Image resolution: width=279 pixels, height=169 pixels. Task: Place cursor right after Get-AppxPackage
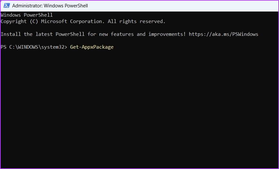coord(114,47)
